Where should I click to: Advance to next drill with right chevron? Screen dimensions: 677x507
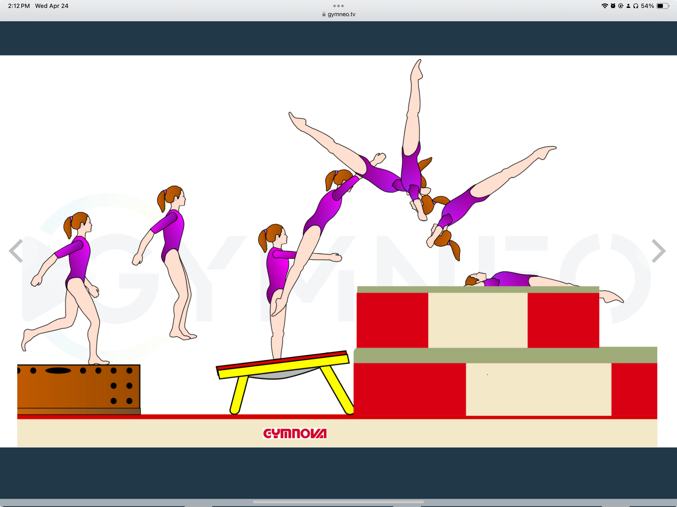point(659,251)
